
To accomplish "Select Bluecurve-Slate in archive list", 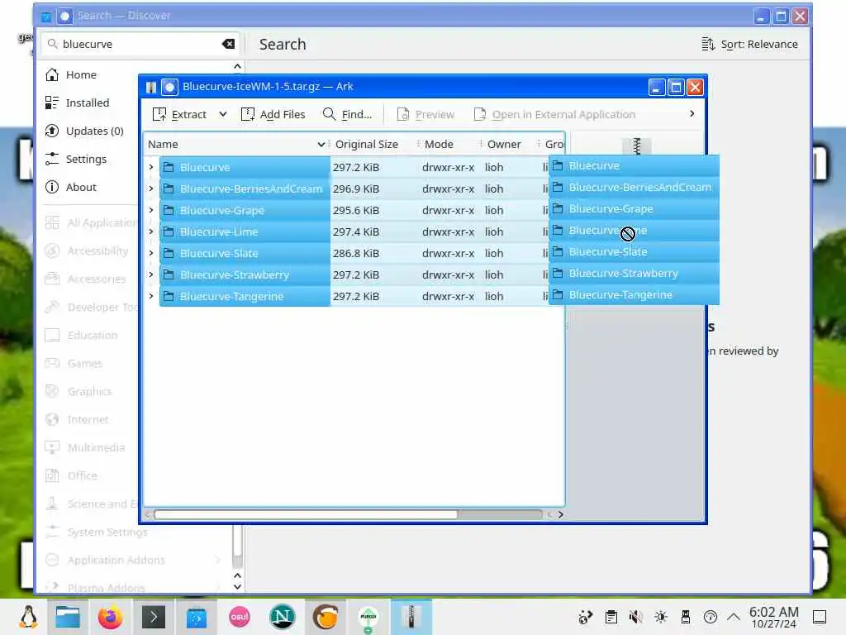I will tap(245, 253).
